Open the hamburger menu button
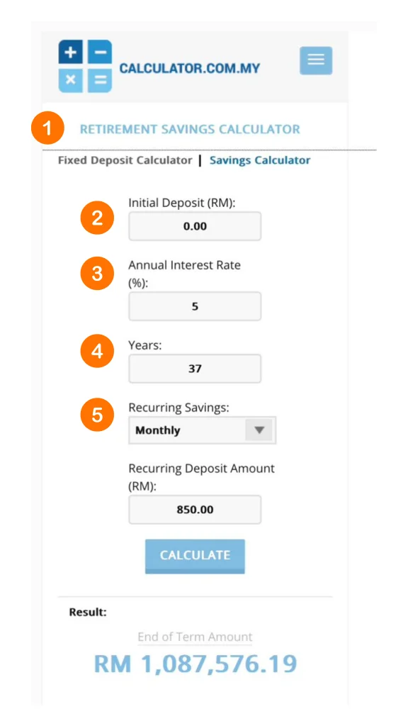Image resolution: width=408 pixels, height=726 pixels. click(315, 60)
